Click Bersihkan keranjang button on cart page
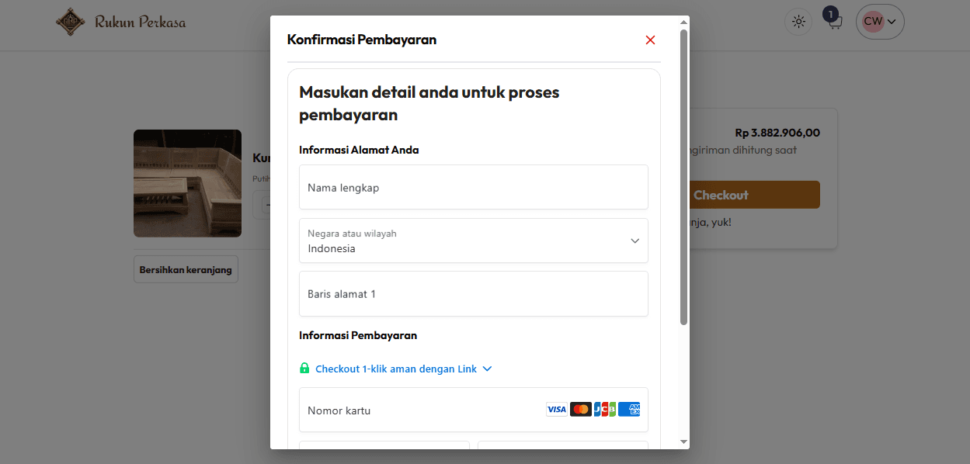The width and height of the screenshot is (970, 464). 186,270
